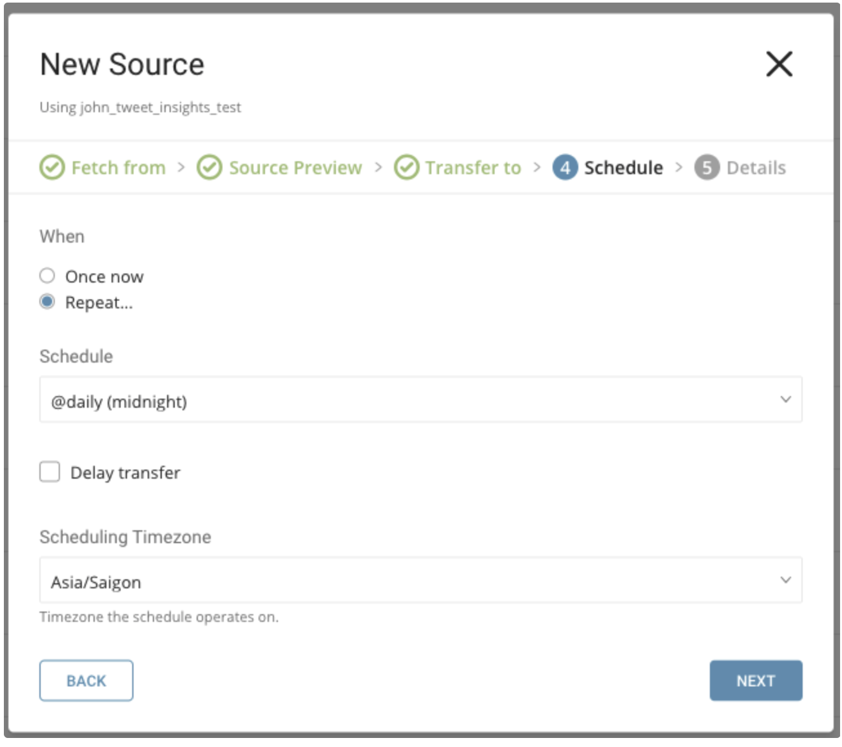
Task: Select the Once now radio option
Action: tap(47, 276)
